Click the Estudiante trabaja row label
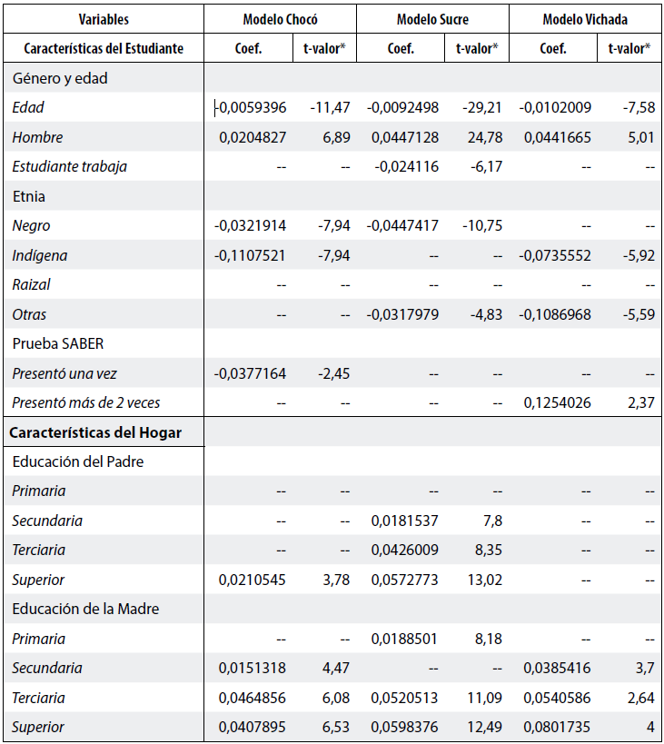This screenshot has width=664, height=744. point(70,167)
